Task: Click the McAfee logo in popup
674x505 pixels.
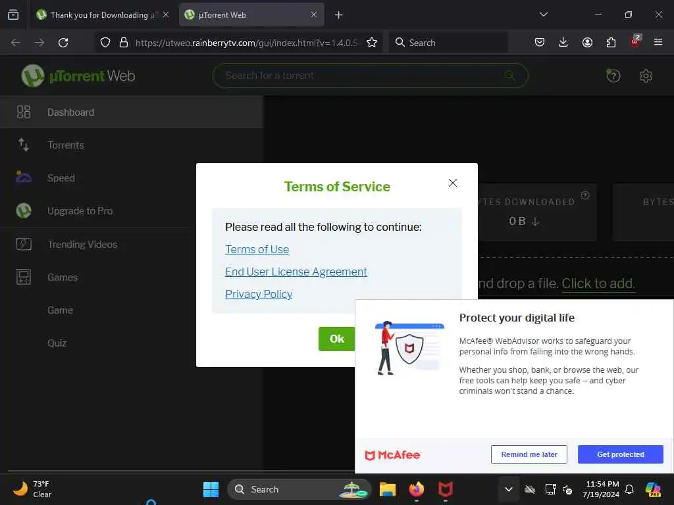Action: (x=392, y=455)
